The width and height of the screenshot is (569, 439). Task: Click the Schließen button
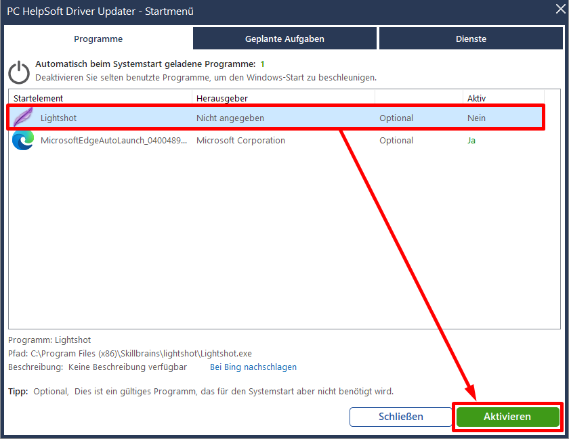coord(400,417)
